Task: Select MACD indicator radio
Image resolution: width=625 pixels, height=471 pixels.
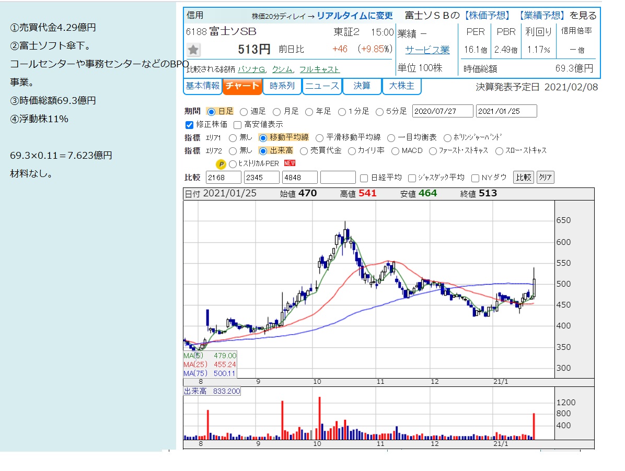Action: pos(395,151)
